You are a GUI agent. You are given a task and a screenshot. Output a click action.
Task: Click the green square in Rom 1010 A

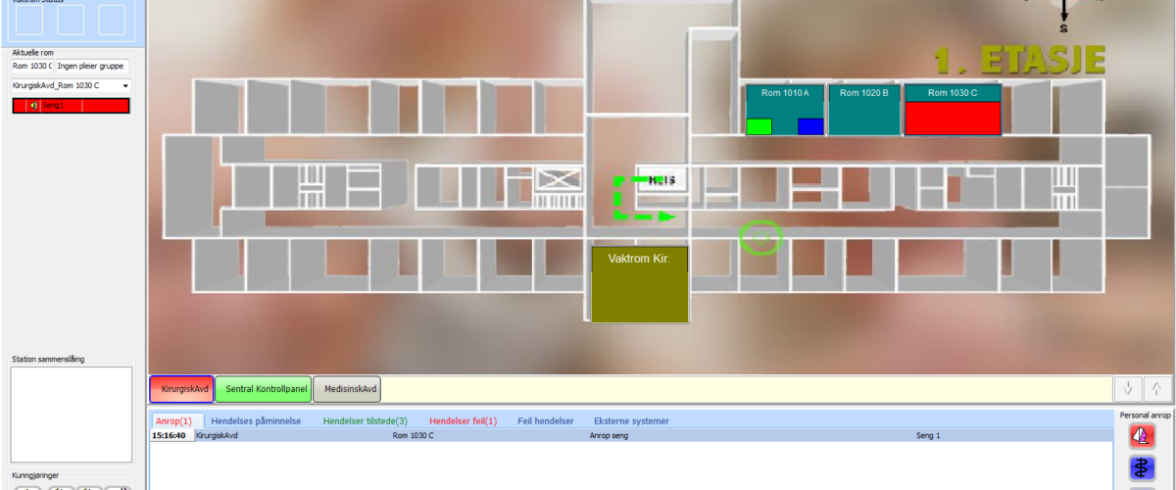click(759, 126)
